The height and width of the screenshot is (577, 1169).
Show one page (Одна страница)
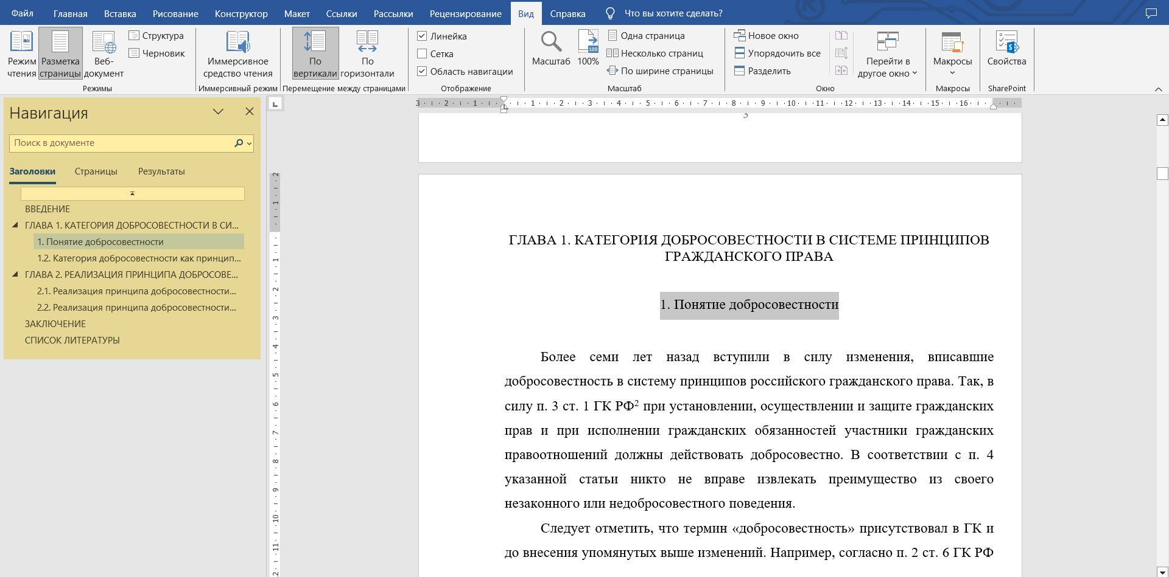pyautogui.click(x=646, y=36)
